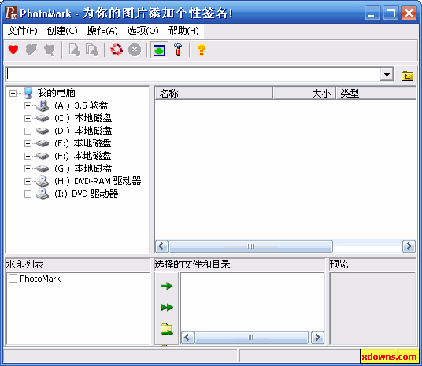Click the floppy drive A: icon
Viewport: 422px width, 366px height.
coord(43,105)
